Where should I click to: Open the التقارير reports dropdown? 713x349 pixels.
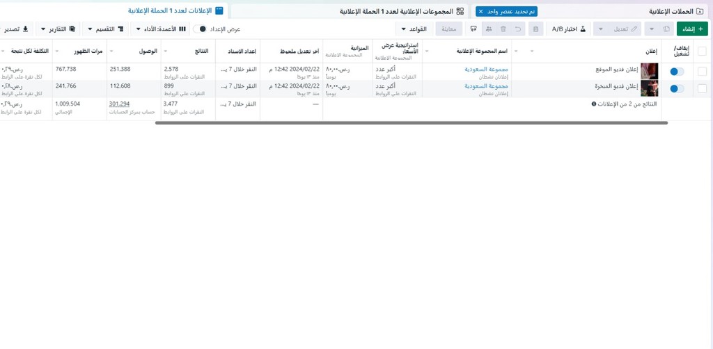coord(58,29)
